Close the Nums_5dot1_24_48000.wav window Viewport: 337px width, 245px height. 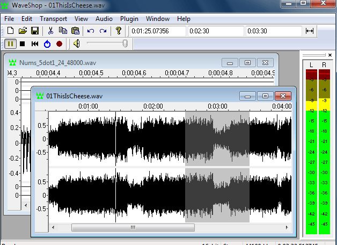click(x=265, y=63)
